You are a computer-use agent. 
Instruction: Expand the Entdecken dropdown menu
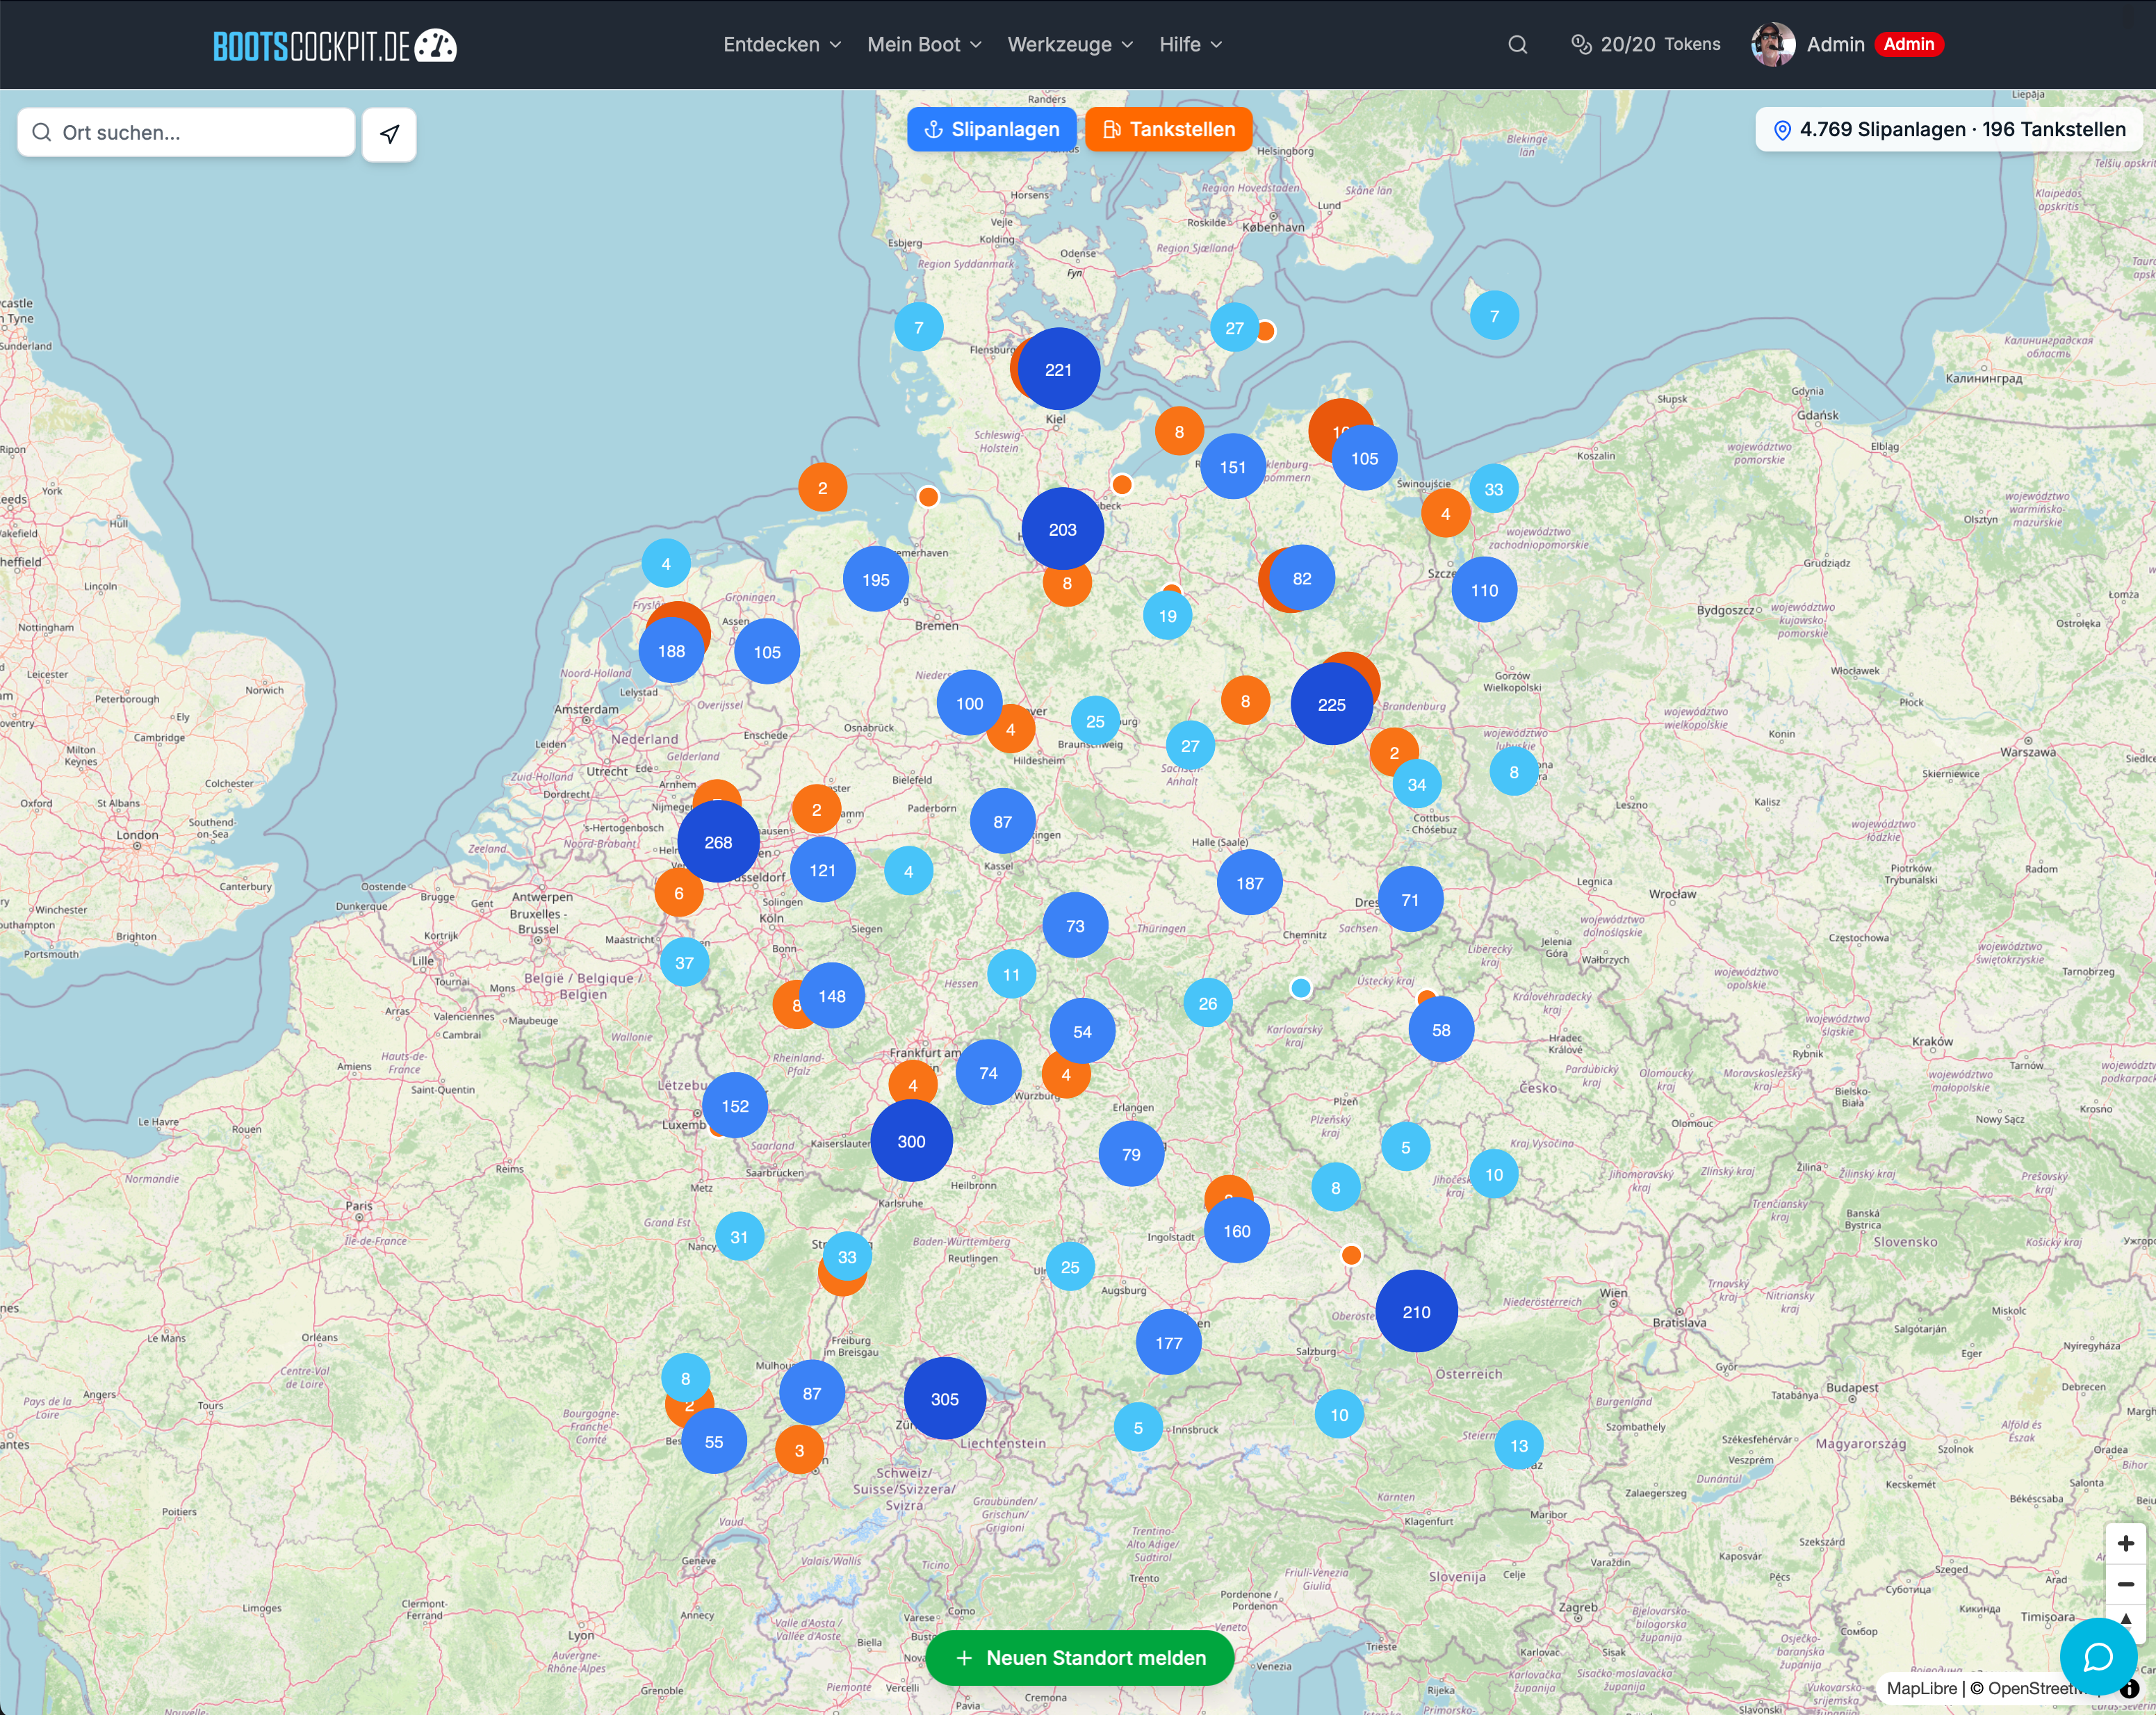pos(782,44)
